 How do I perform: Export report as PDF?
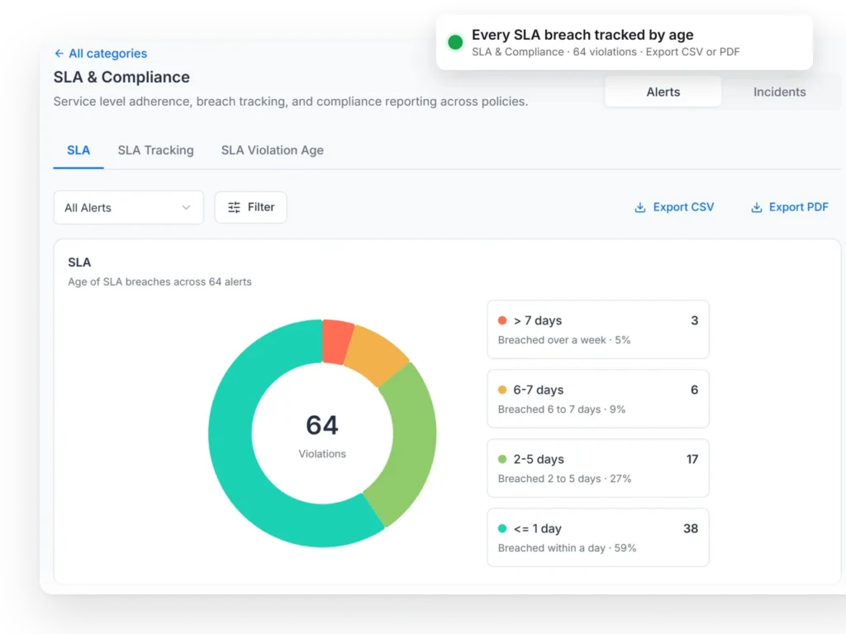point(789,207)
